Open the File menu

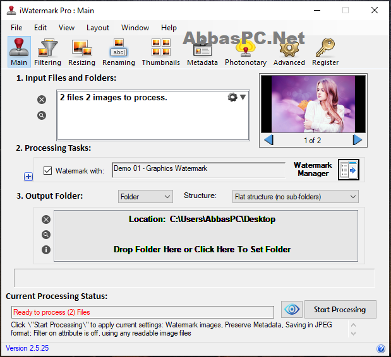[x=16, y=27]
